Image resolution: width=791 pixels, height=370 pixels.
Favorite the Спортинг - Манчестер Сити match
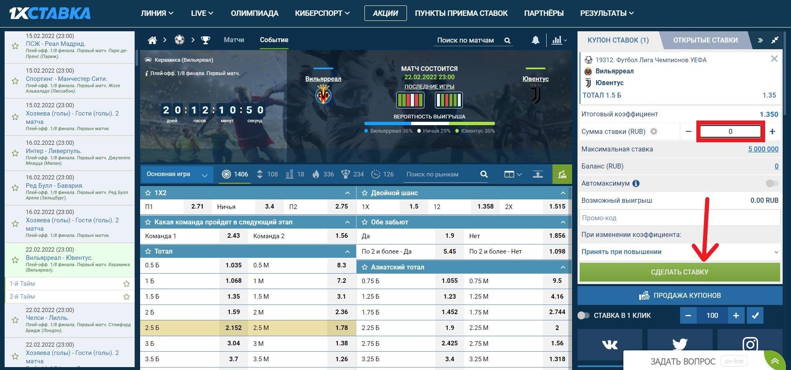[15, 81]
